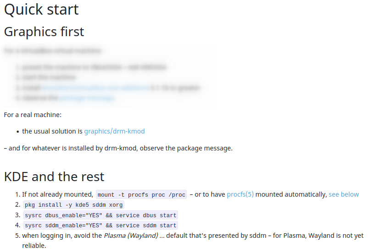Viewport: 368px width, 252px height.
Task: Click the 'For a real machine:' line
Action: tap(33, 114)
